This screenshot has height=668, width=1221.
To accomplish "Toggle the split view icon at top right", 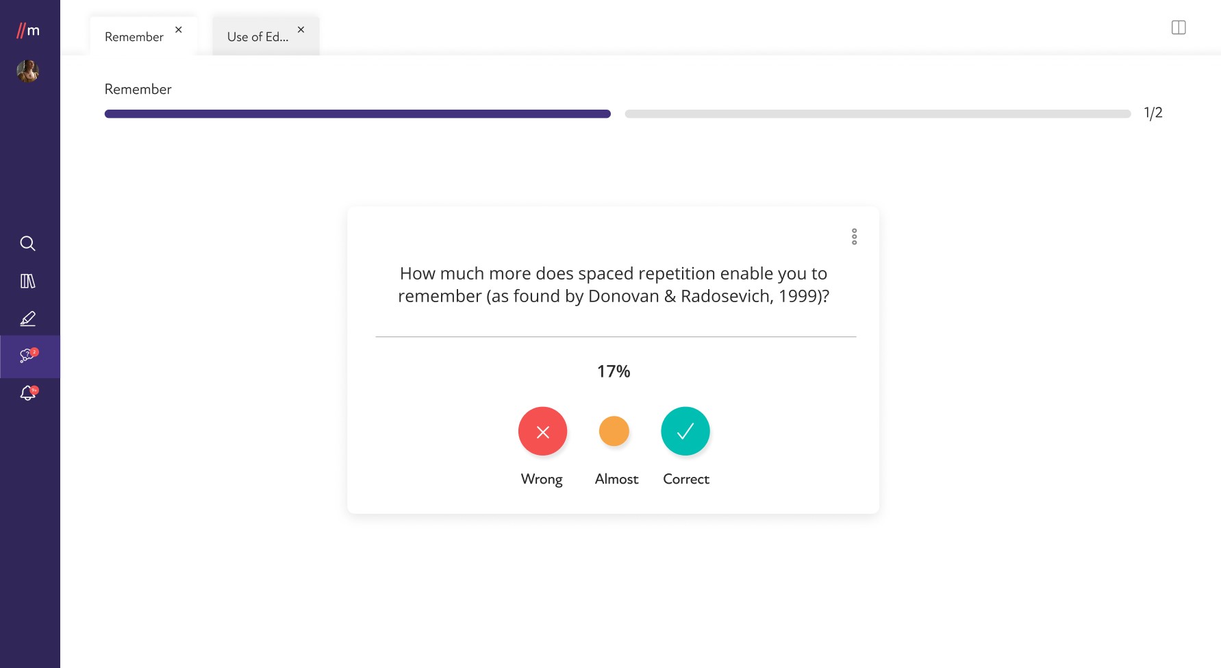I will (1179, 27).
